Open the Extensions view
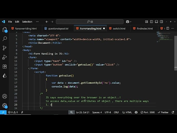177x133 pixels. [x=4, y=66]
